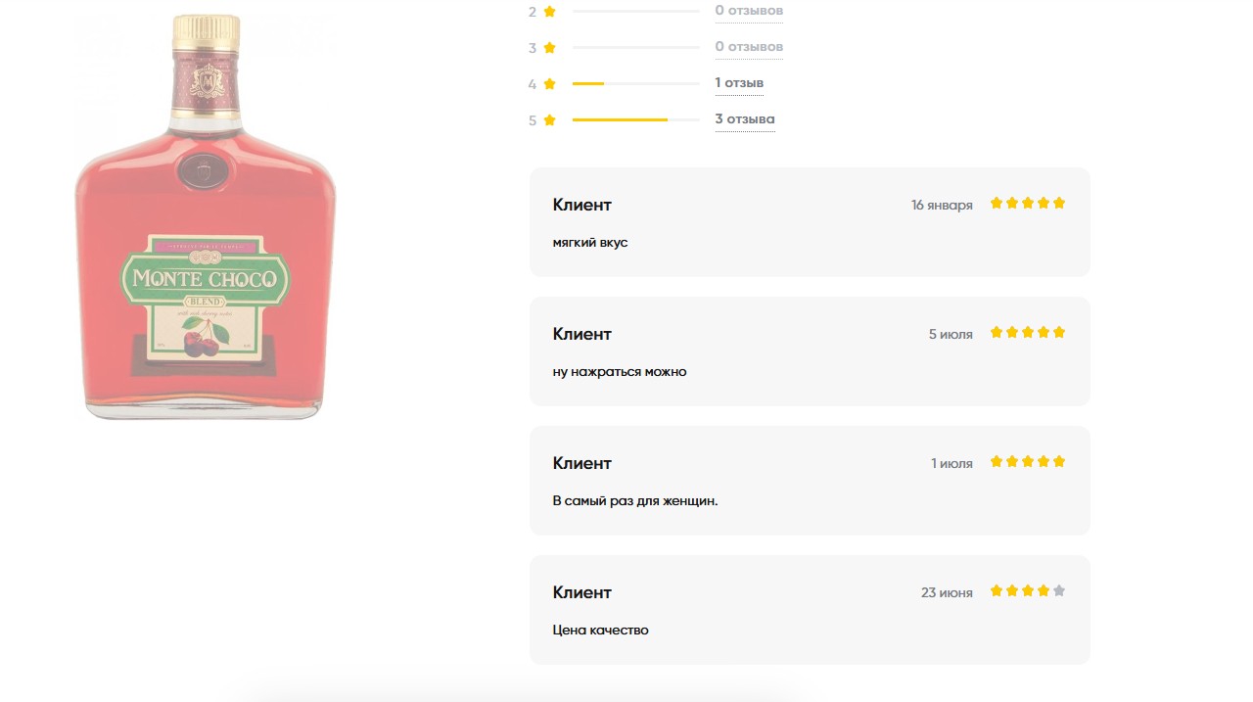Screen dimensions: 1253x702
Task: Select '0 отзывов' link for 2 stars
Action: 749,11
